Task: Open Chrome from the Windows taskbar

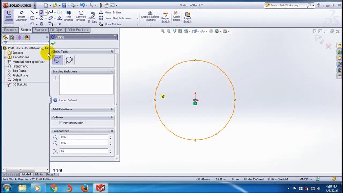Action: click(54, 188)
